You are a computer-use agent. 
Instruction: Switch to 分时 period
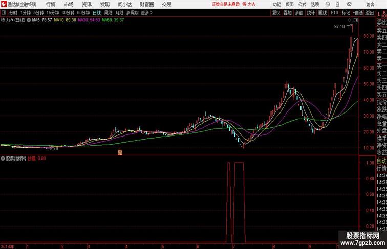(x=13, y=13)
